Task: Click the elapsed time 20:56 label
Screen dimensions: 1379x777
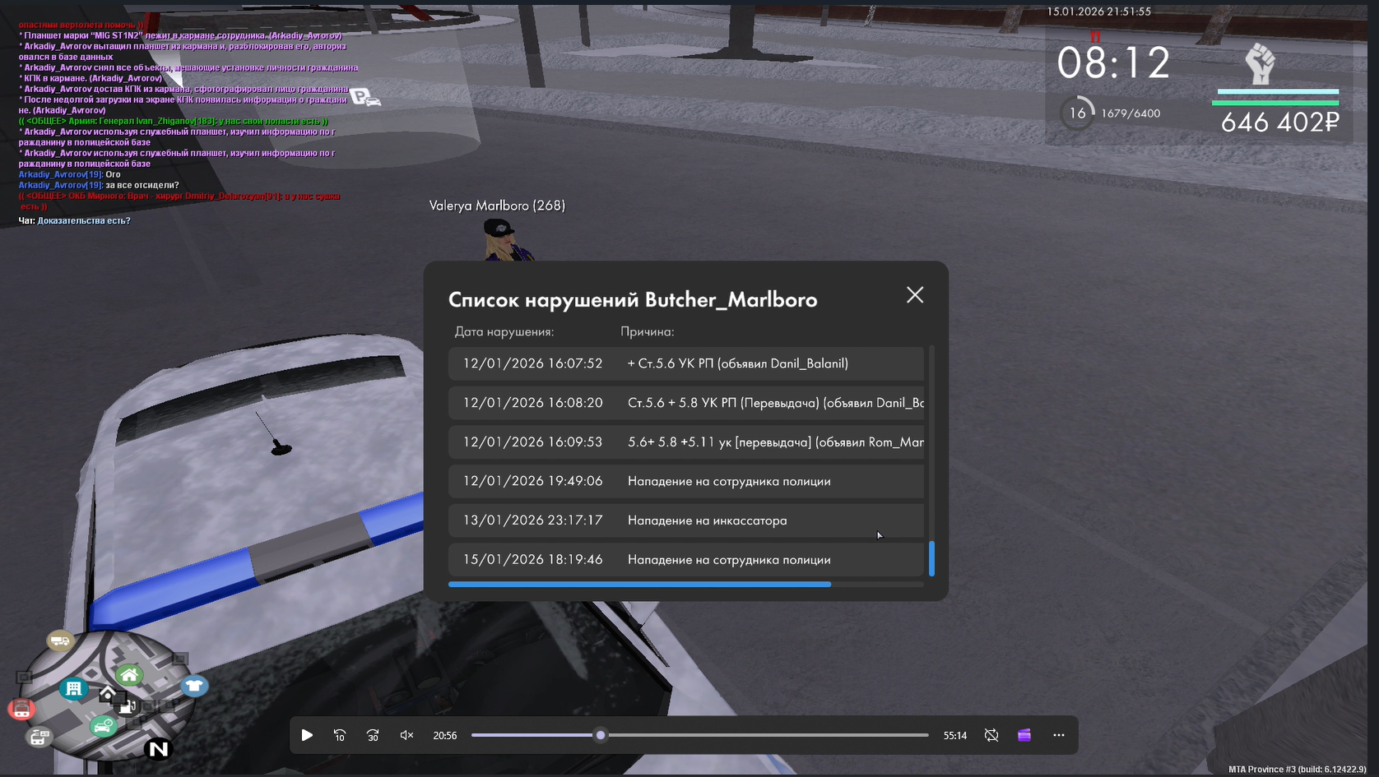Action: pyautogui.click(x=445, y=736)
